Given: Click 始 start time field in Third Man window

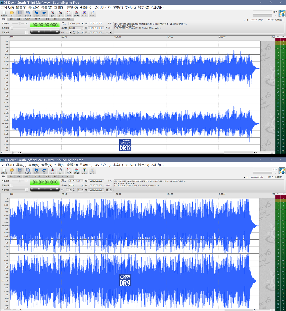Looking at the screenshot, I should point(96,24).
